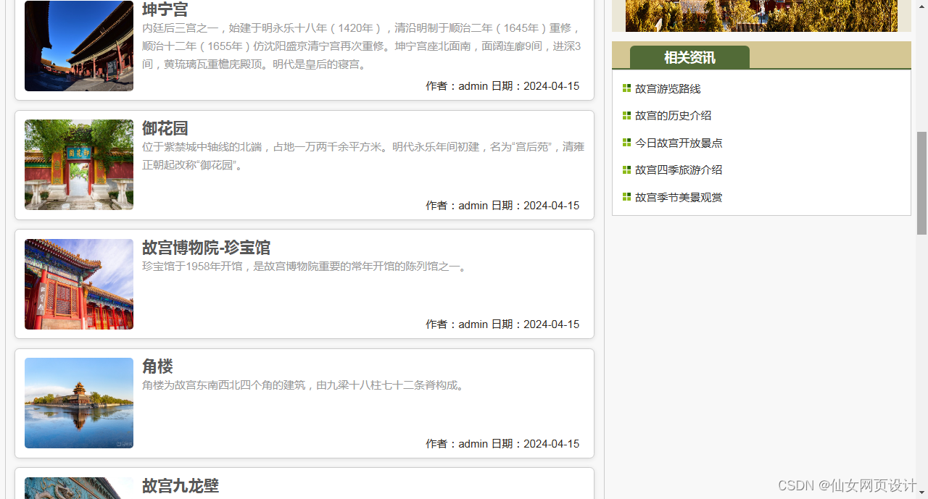This screenshot has height=499, width=928.
Task: Click the author and date line under 角楼
Action: 502,444
